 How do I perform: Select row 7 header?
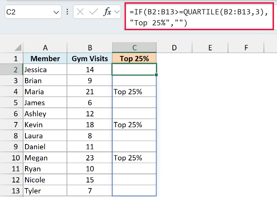click(12, 125)
